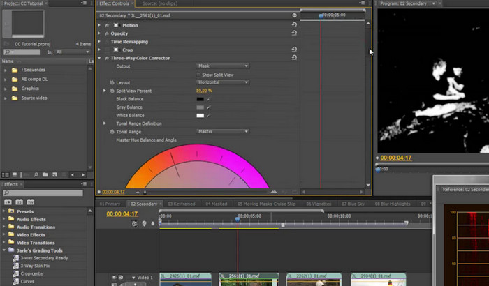The width and height of the screenshot is (489, 286).
Task: Filter effects by 32-bit color icon
Action: pos(19,202)
